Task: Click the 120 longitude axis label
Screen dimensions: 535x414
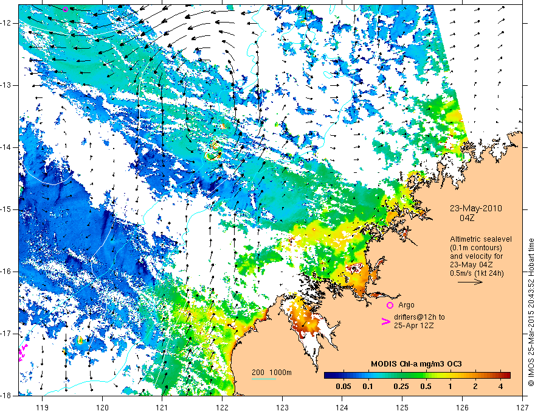Action: coord(102,407)
